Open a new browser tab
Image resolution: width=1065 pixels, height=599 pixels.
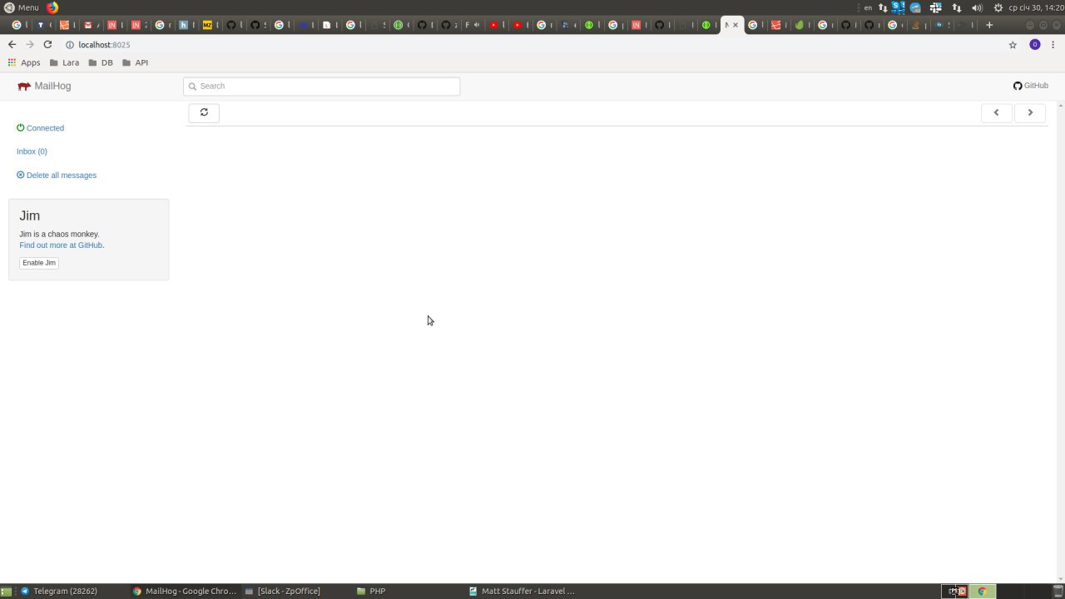click(989, 25)
